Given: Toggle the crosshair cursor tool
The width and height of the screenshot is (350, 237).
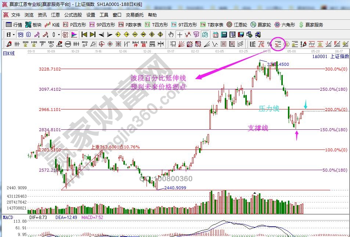Looking at the screenshot, I should (x=179, y=35).
